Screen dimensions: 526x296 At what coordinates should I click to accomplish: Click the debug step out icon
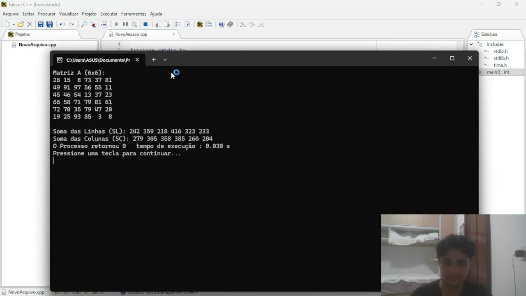pos(261,24)
